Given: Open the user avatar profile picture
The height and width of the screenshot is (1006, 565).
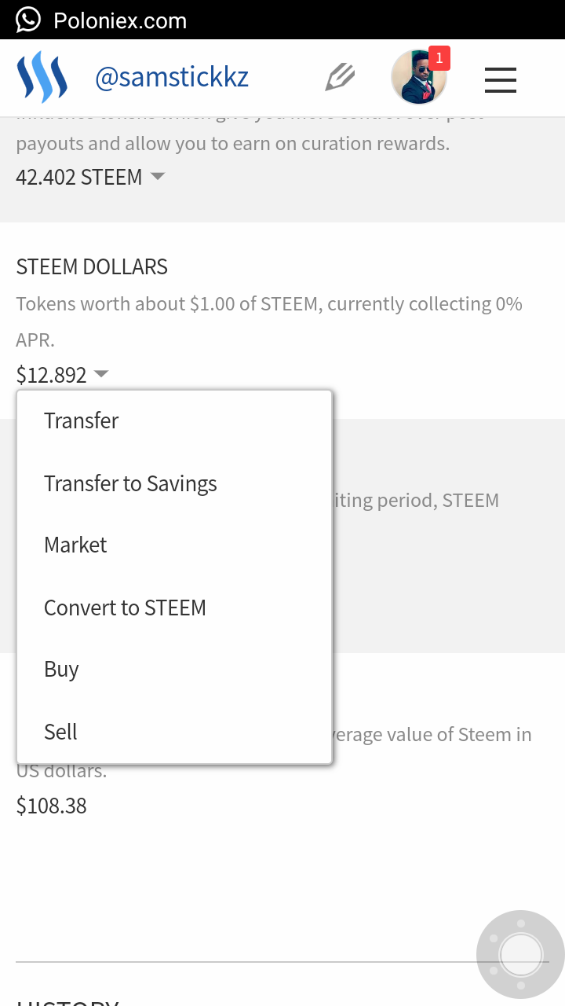Looking at the screenshot, I should click(418, 78).
